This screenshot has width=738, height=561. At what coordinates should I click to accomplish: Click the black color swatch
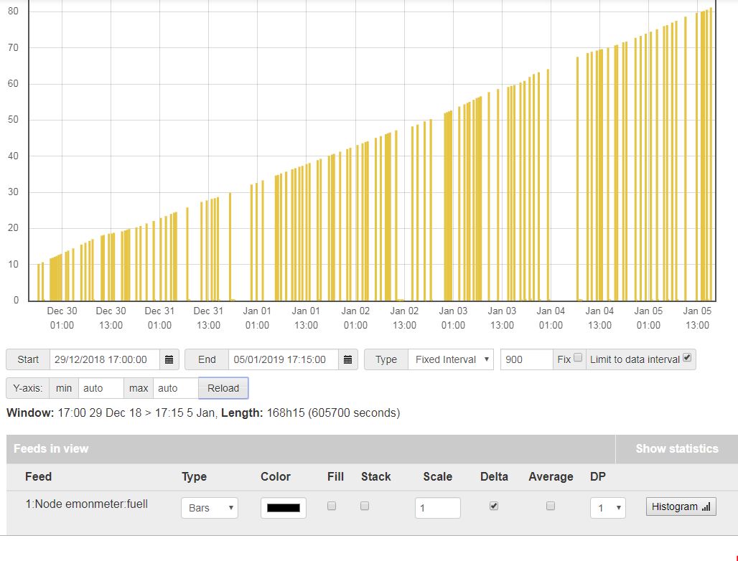point(284,508)
